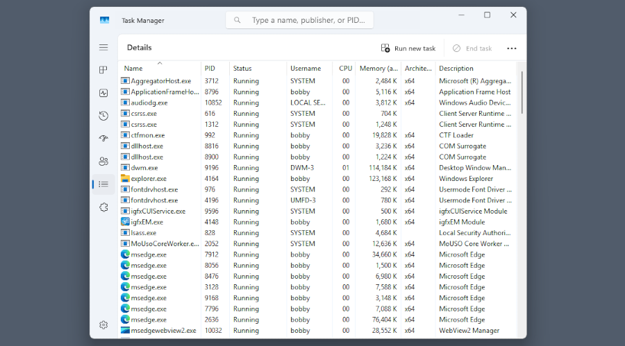Click Run new task button

coord(408,48)
